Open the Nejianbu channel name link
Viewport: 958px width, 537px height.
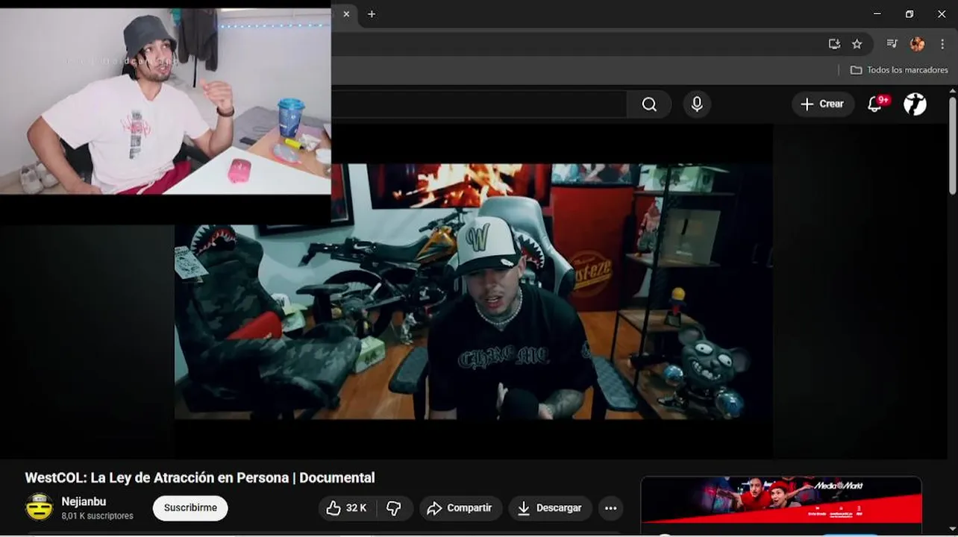(x=84, y=501)
